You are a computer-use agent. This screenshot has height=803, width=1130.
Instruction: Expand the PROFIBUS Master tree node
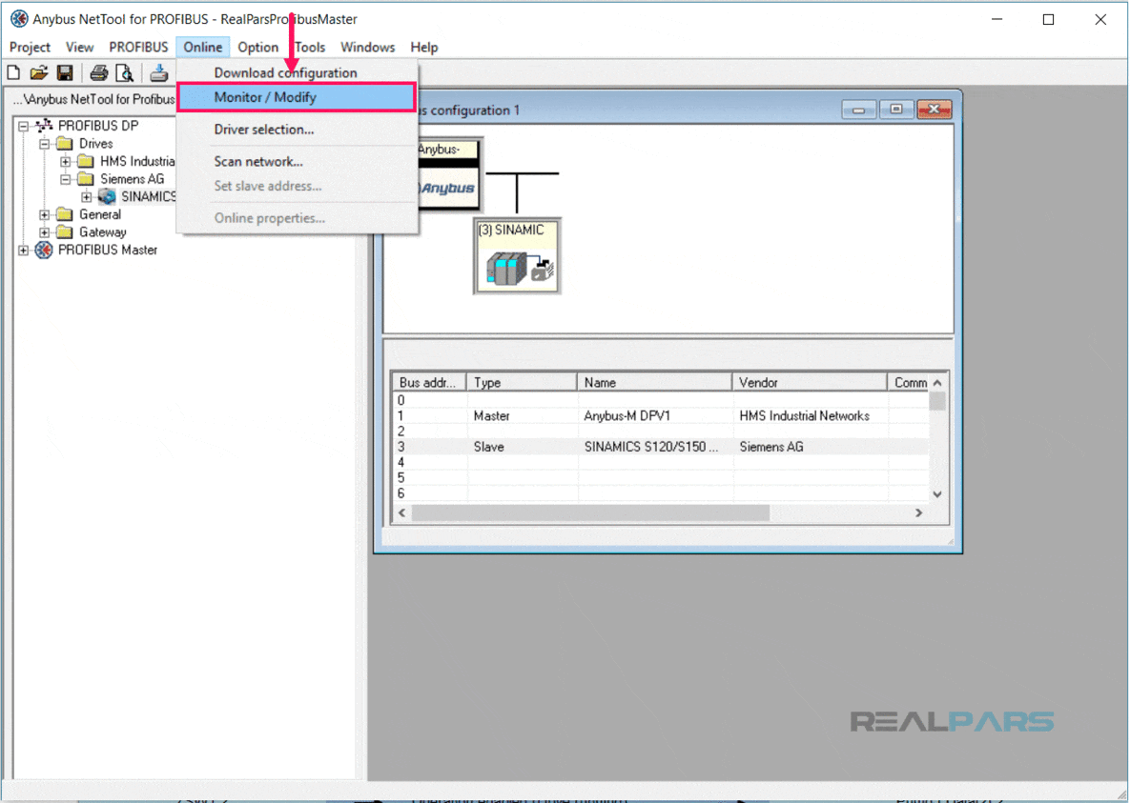tap(23, 251)
